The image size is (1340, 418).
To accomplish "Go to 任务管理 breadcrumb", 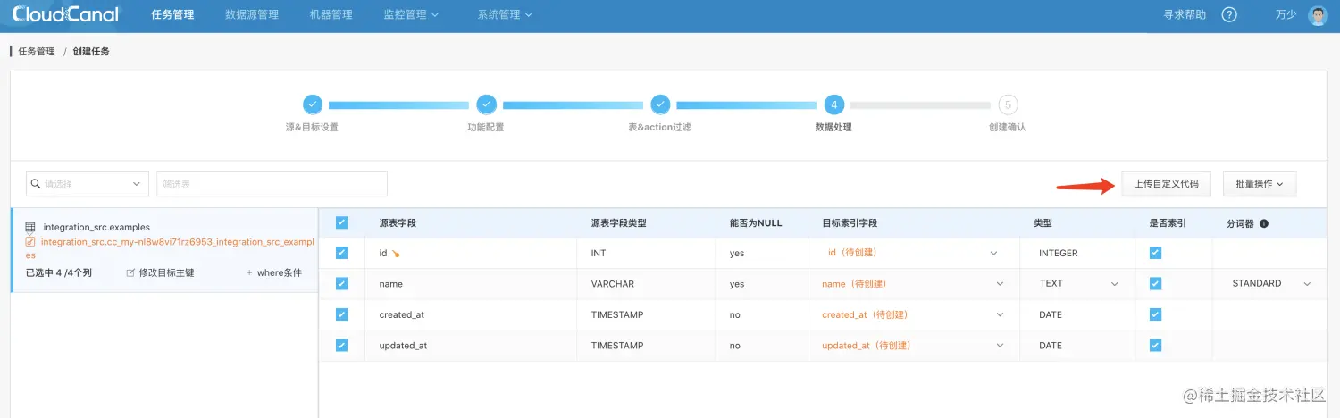I will (x=37, y=52).
